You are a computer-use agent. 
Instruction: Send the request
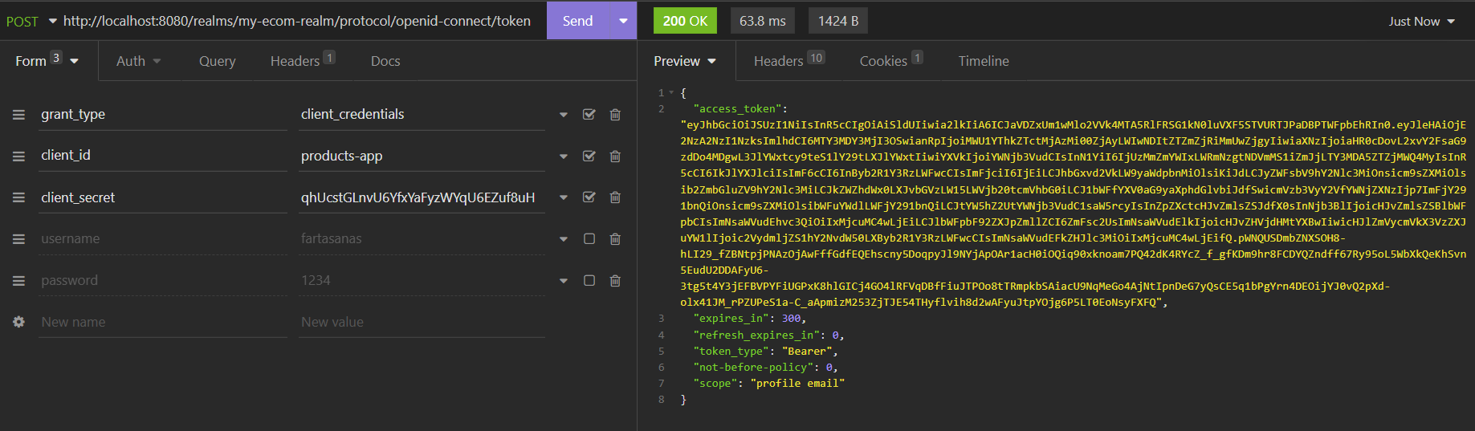click(x=578, y=21)
